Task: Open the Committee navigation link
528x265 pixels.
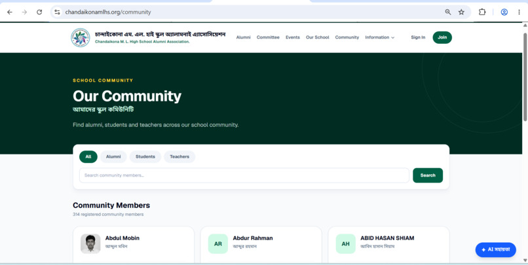Action: coord(268,37)
